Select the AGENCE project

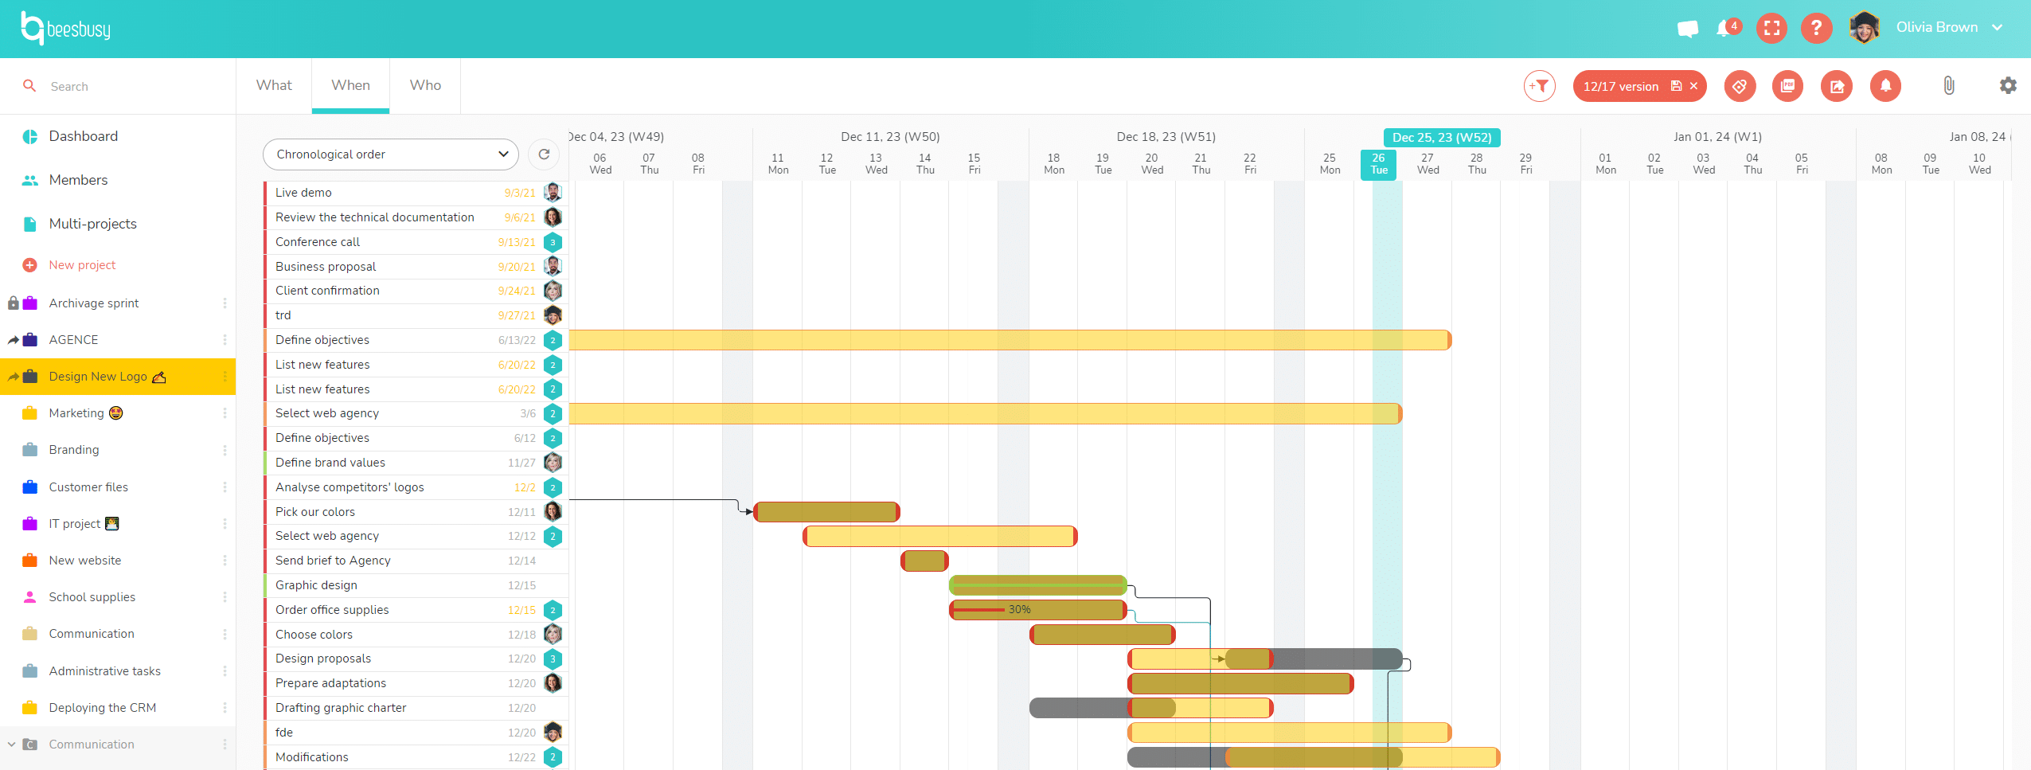73,340
